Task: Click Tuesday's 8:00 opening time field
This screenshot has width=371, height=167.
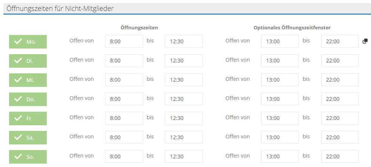Action: click(x=124, y=61)
